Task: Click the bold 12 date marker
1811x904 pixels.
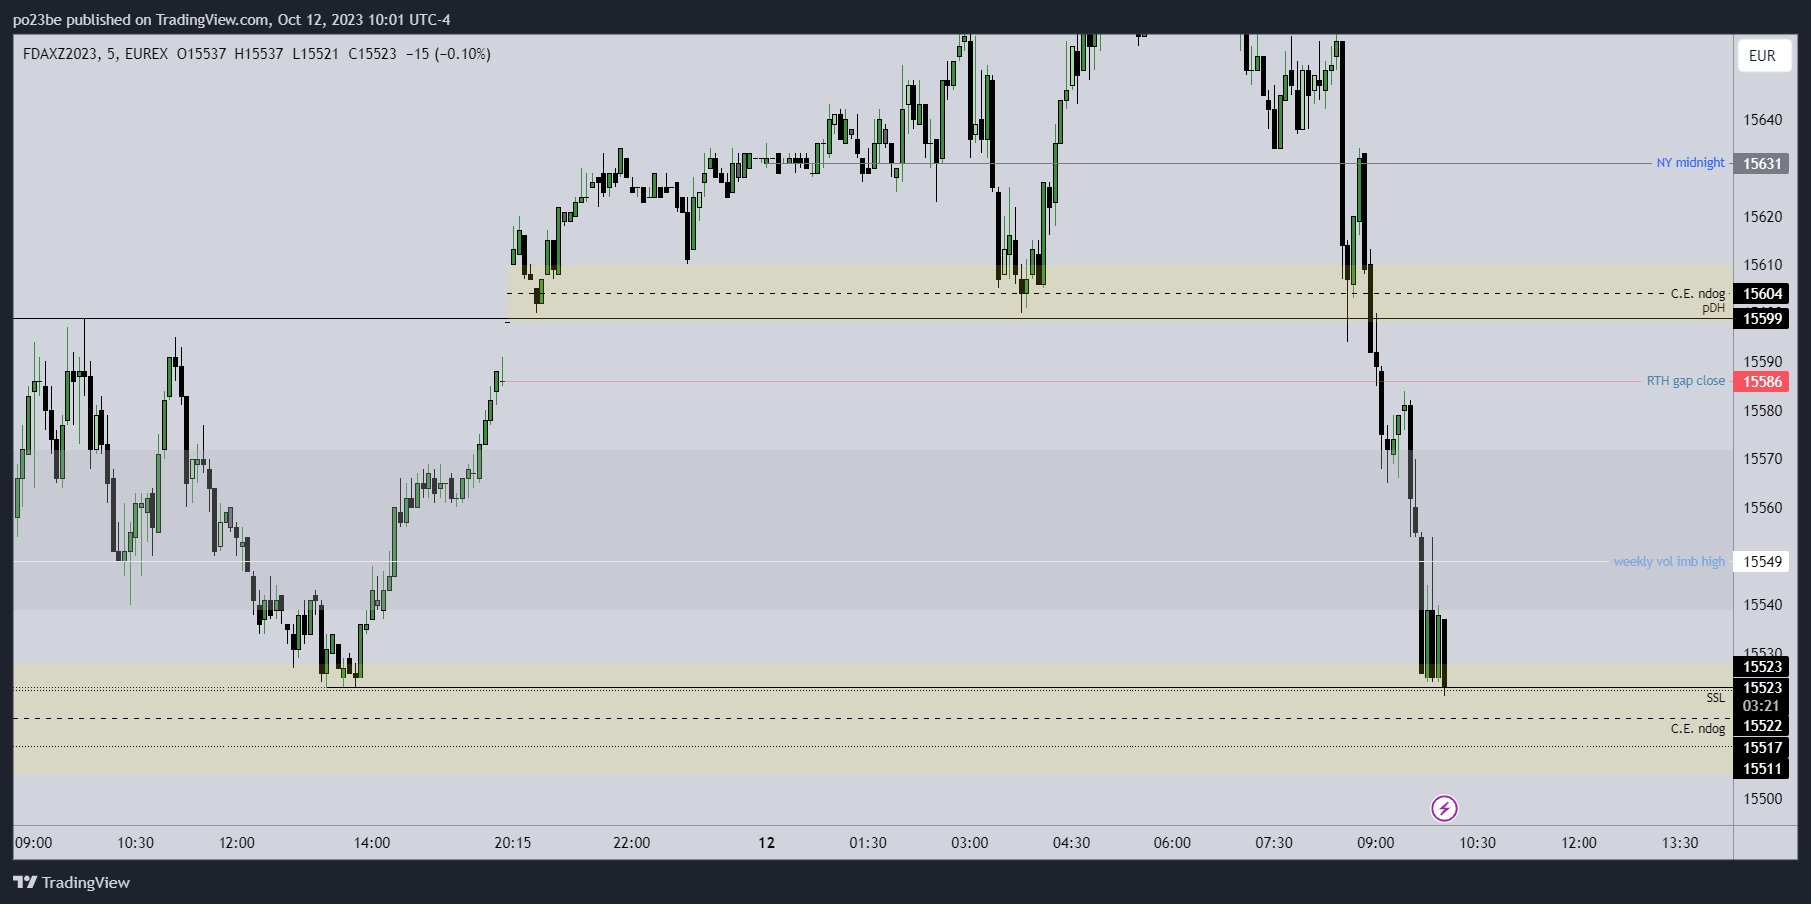Action: point(766,843)
